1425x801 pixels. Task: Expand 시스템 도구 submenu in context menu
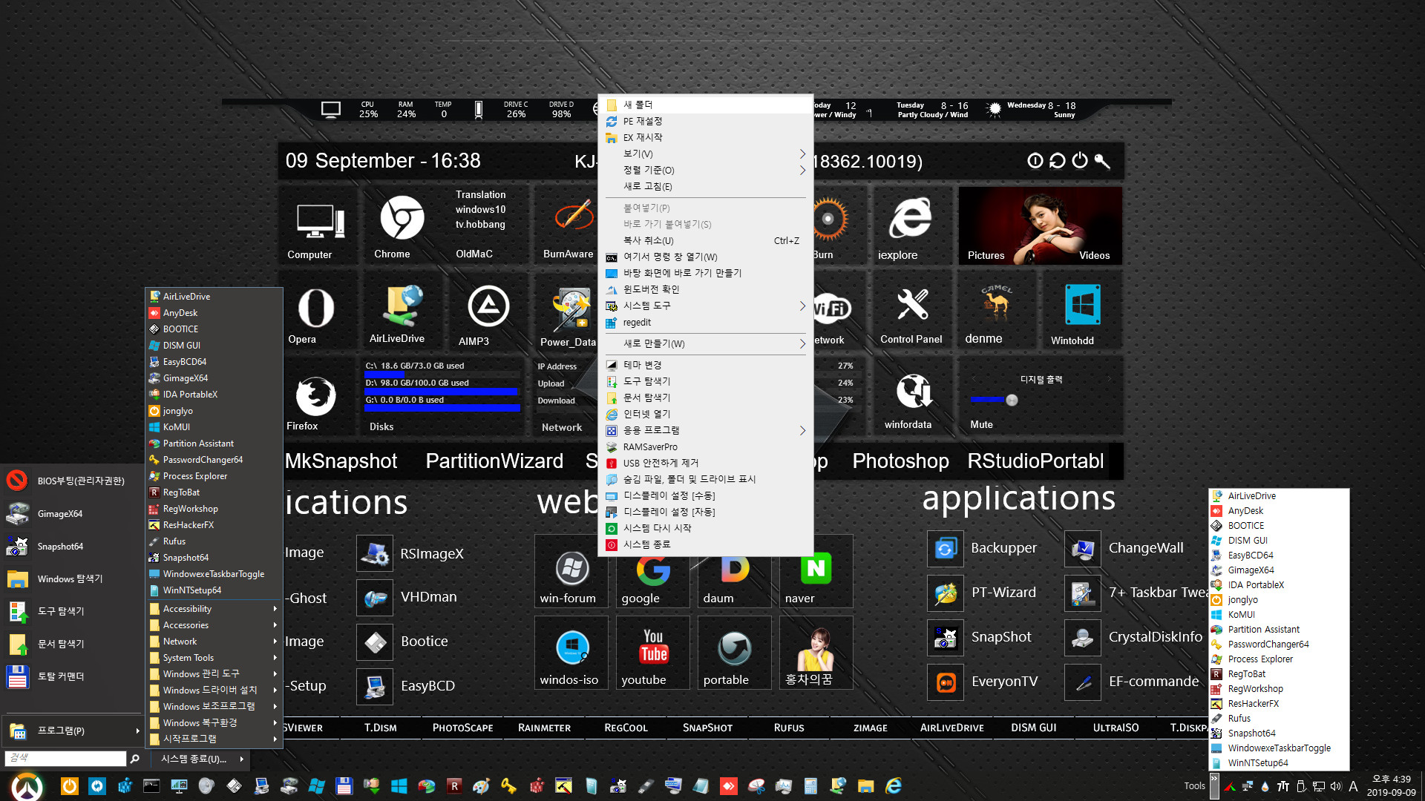[x=705, y=306]
